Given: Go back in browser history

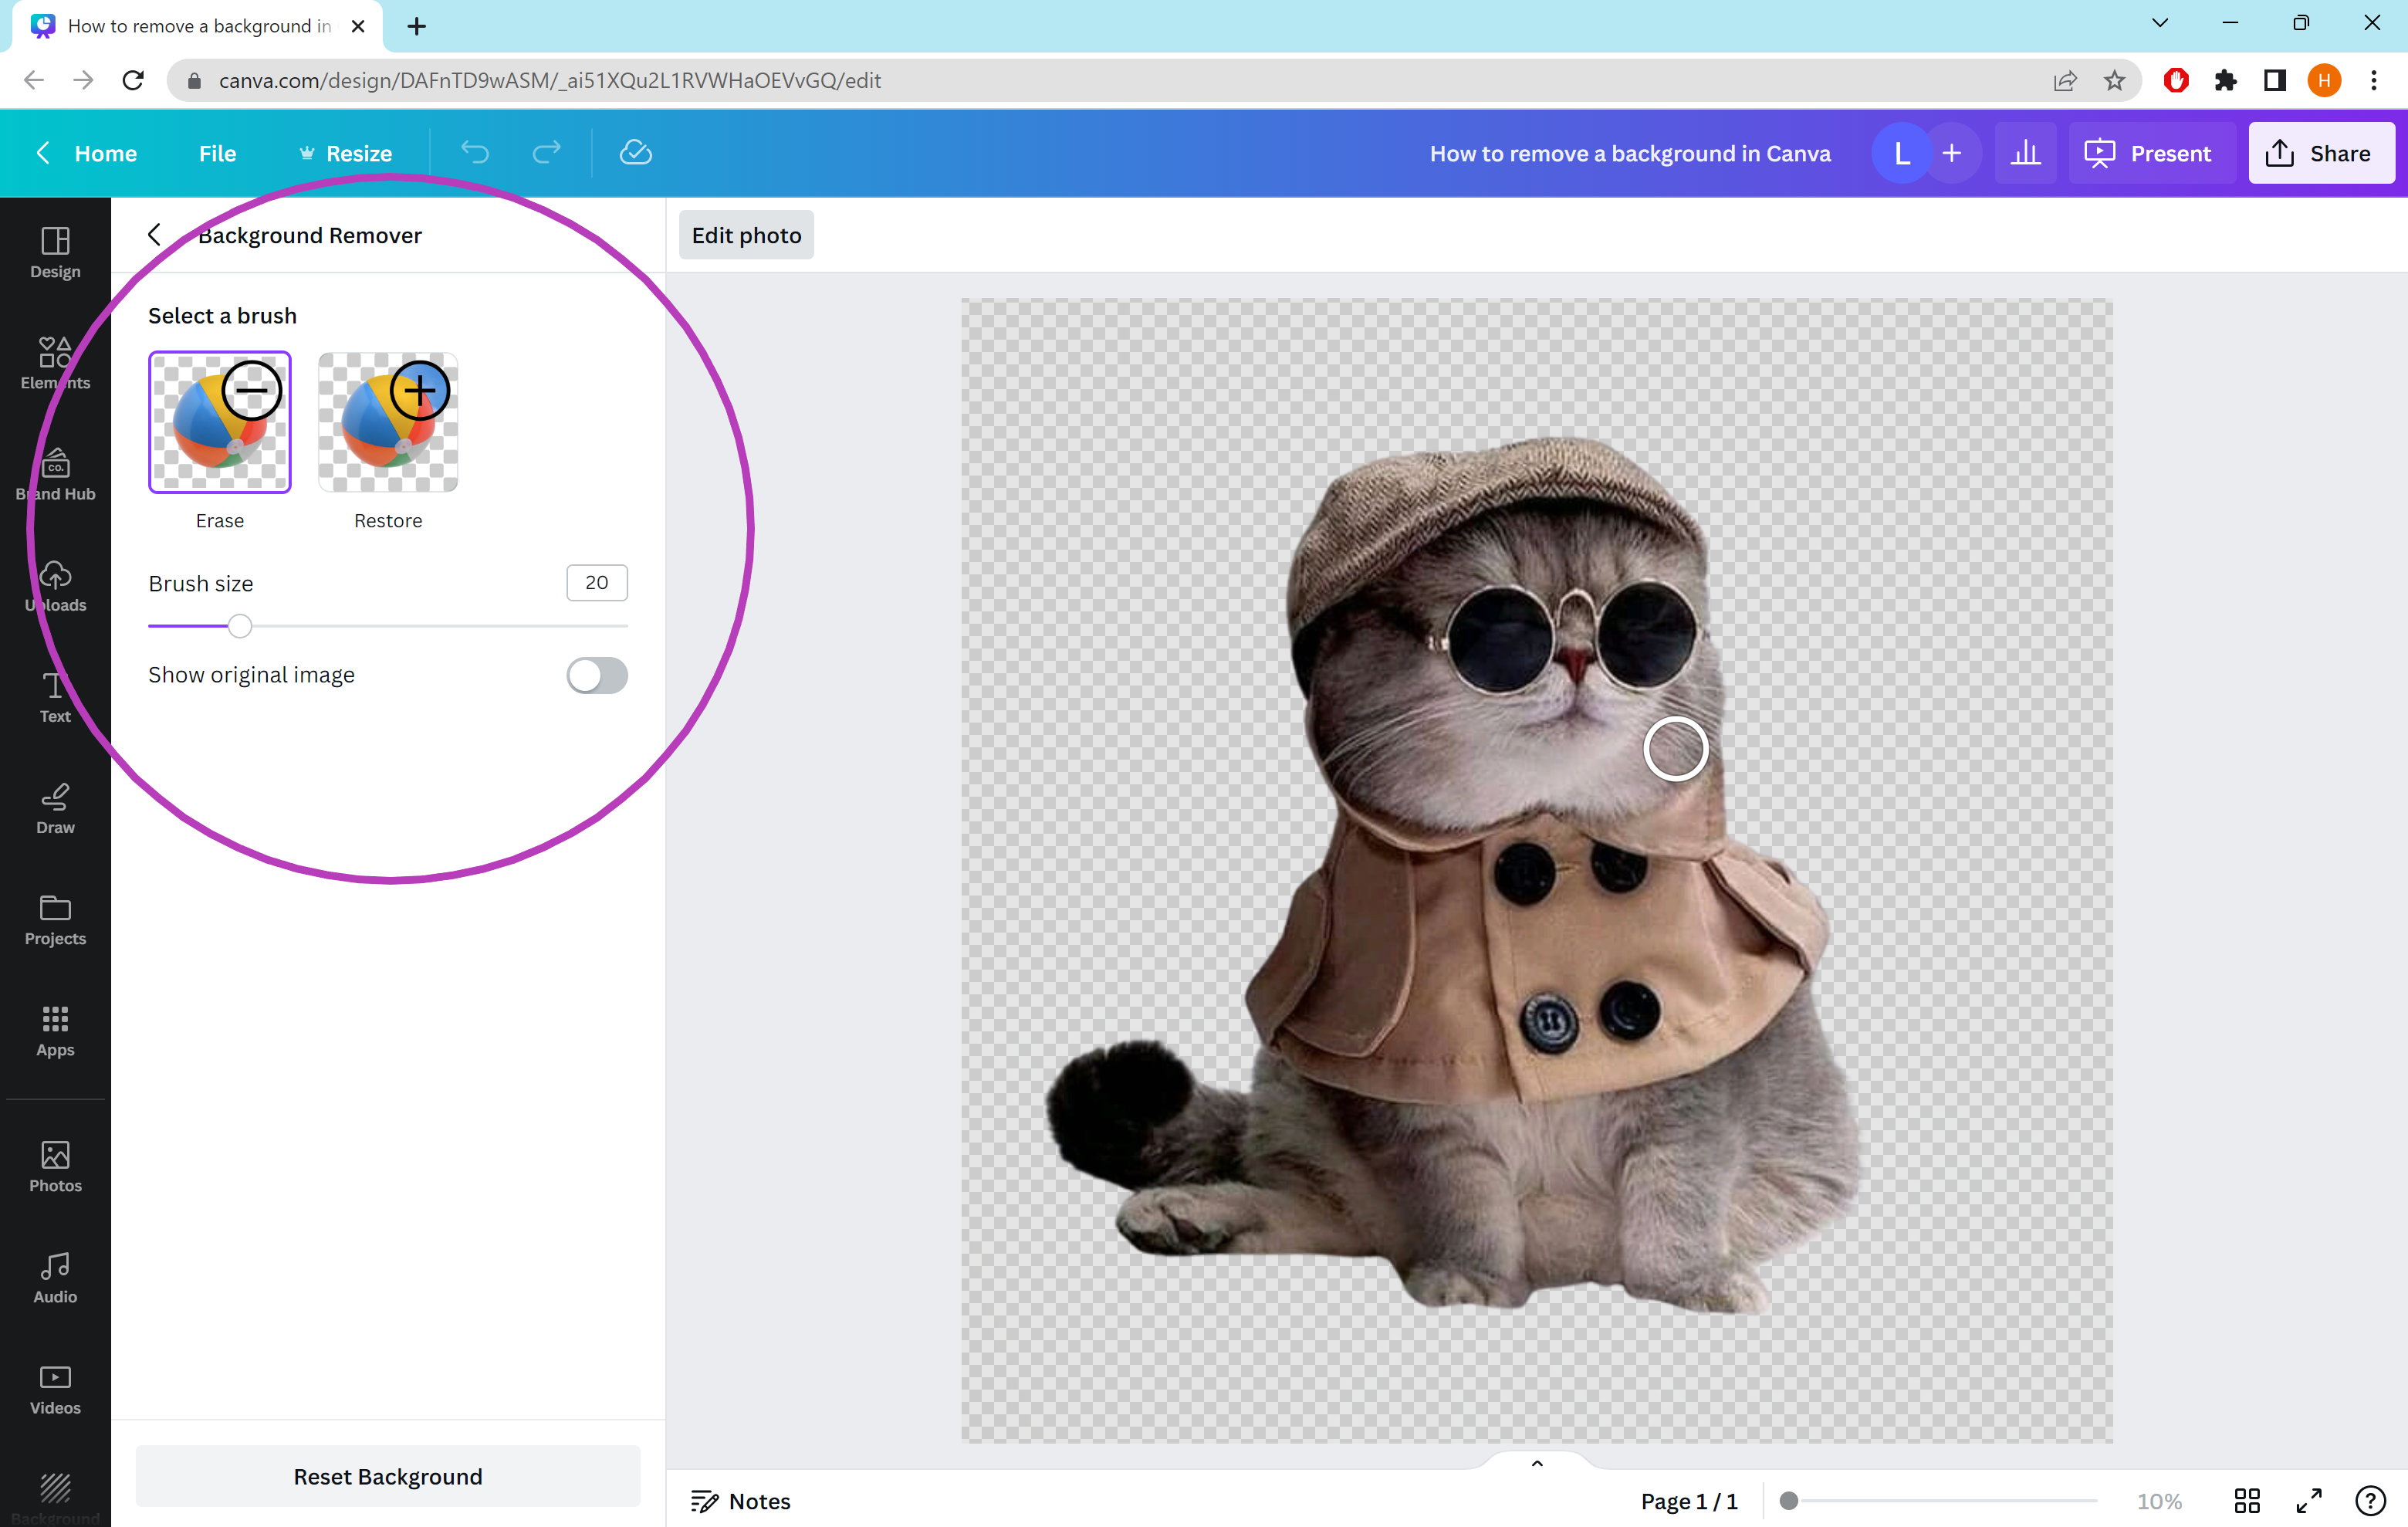Looking at the screenshot, I should click(x=34, y=81).
